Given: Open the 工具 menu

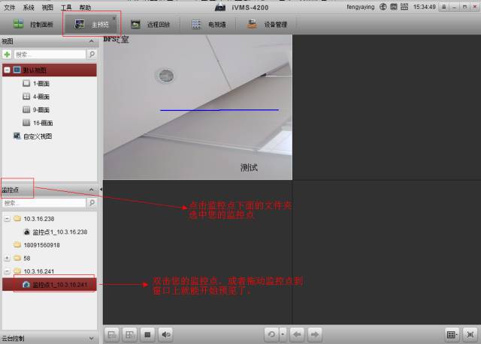Looking at the screenshot, I should point(66,7).
